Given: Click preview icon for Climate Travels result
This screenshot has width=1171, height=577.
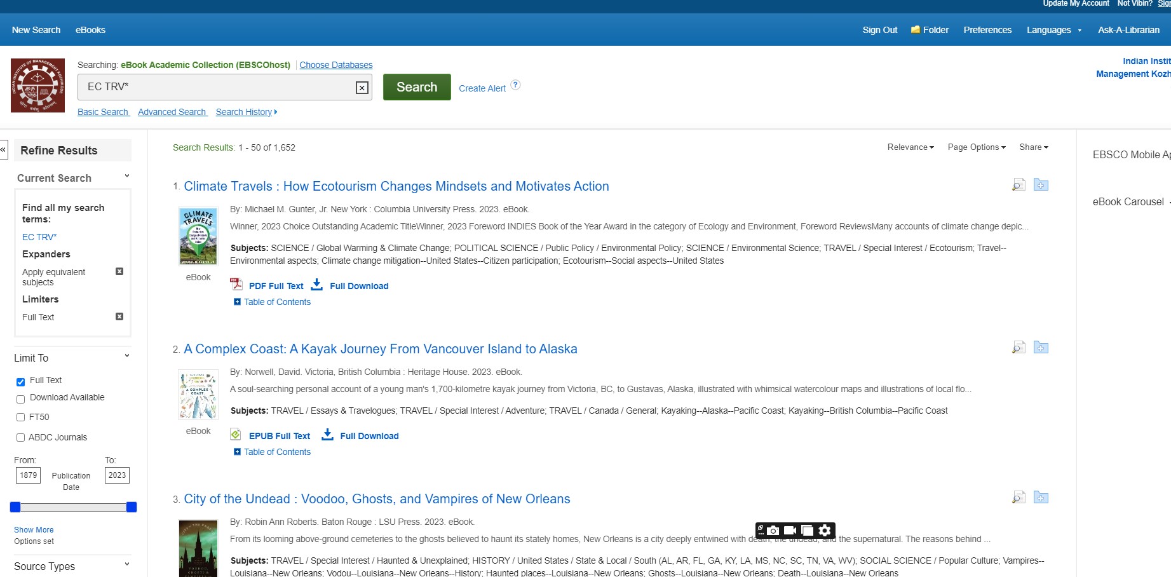Looking at the screenshot, I should pyautogui.click(x=1019, y=185).
